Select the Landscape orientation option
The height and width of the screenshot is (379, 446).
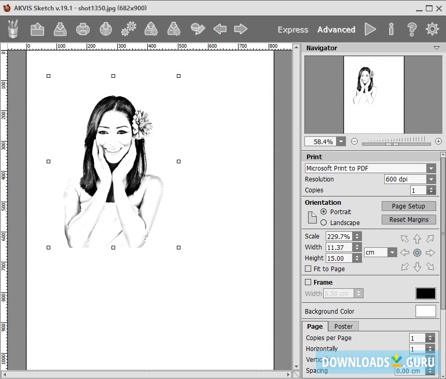click(x=324, y=222)
